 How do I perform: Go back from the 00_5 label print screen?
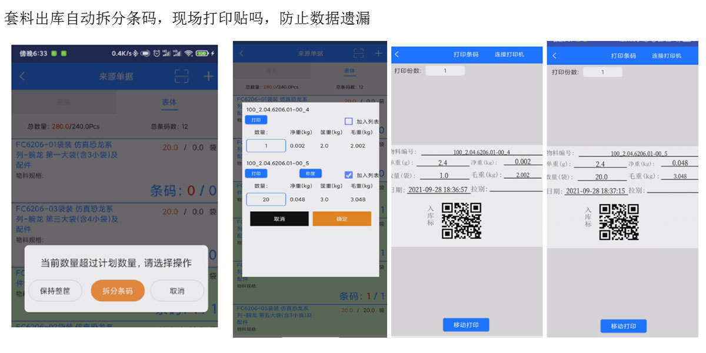[554, 56]
